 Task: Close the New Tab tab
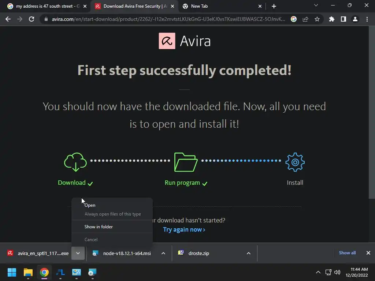pos(260,6)
